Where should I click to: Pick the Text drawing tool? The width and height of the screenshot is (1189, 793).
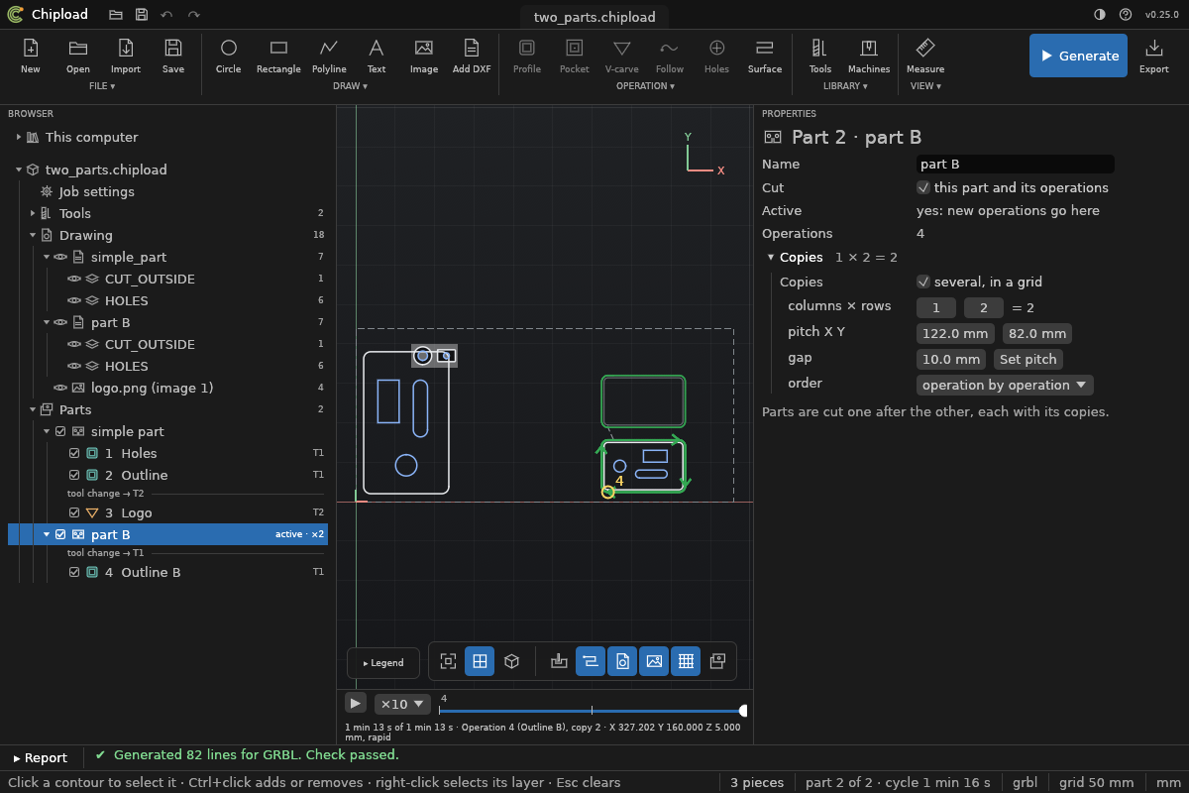[x=377, y=56]
